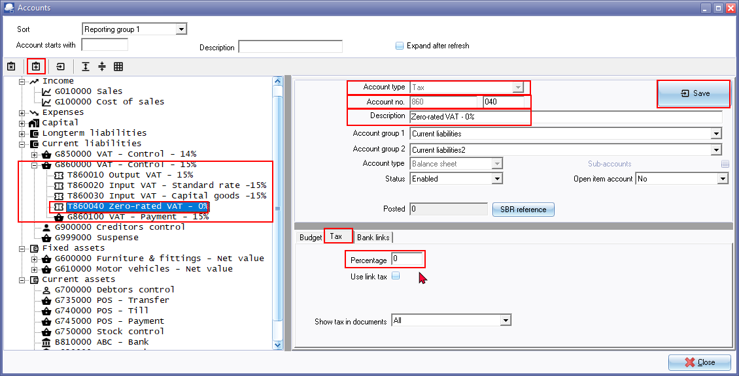This screenshot has width=739, height=376.
Task: Click the collapse all tree icon
Action: coord(102,67)
